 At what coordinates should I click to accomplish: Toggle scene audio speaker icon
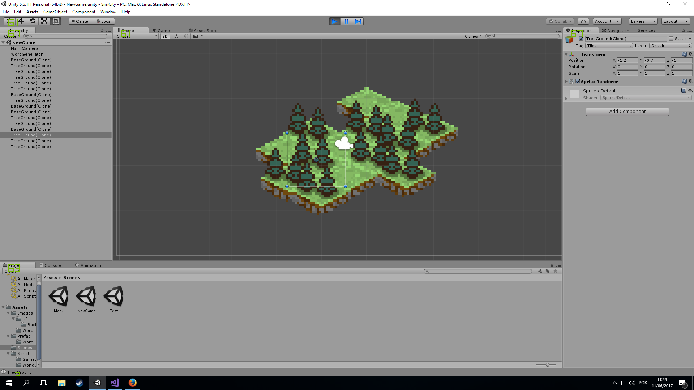(186, 36)
